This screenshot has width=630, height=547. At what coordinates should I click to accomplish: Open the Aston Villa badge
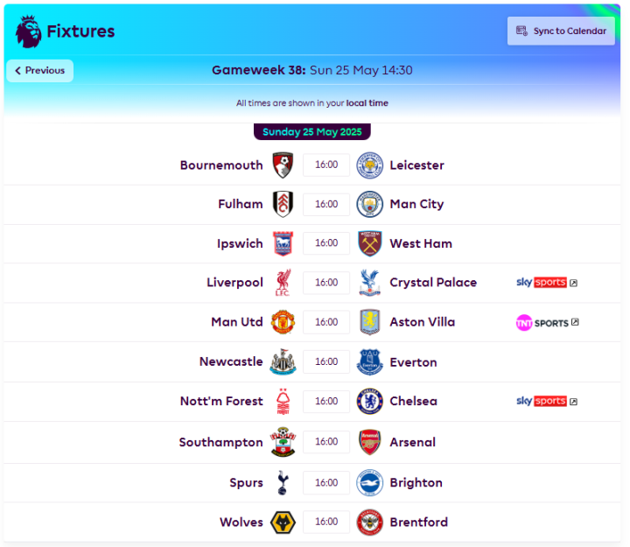pyautogui.click(x=369, y=322)
